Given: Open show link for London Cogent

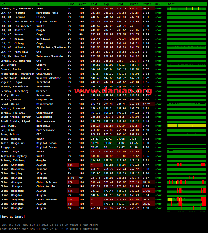Looking at the screenshot, I should click(158, 65).
